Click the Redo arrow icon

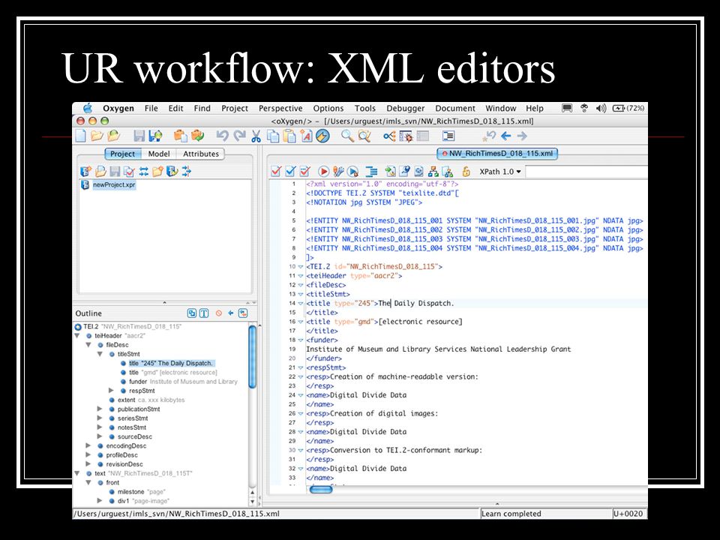tap(239, 136)
